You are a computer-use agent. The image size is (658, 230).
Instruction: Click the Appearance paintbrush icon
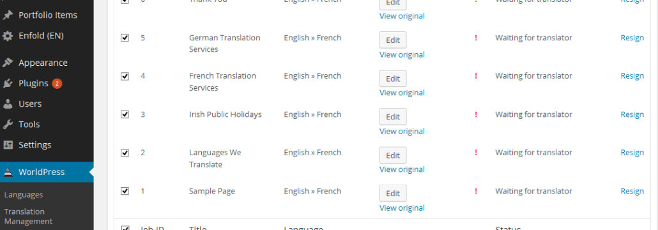(x=8, y=63)
